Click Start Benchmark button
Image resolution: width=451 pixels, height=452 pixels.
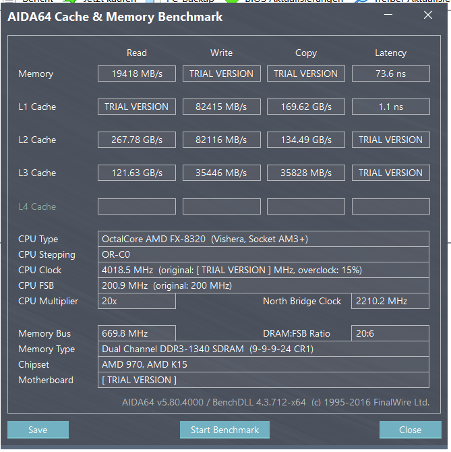pos(224,430)
